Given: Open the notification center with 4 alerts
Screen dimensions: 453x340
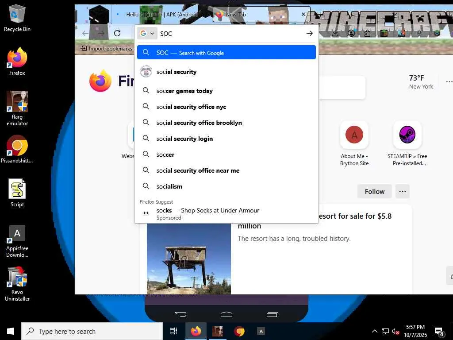Looking at the screenshot, I should (439, 332).
